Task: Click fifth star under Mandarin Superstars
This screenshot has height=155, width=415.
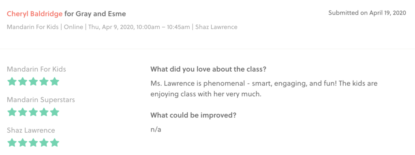Action: coord(54,112)
